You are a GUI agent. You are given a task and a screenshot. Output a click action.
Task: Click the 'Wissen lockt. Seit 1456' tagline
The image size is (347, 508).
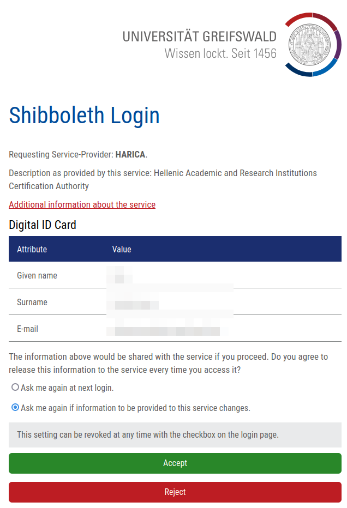(x=220, y=53)
